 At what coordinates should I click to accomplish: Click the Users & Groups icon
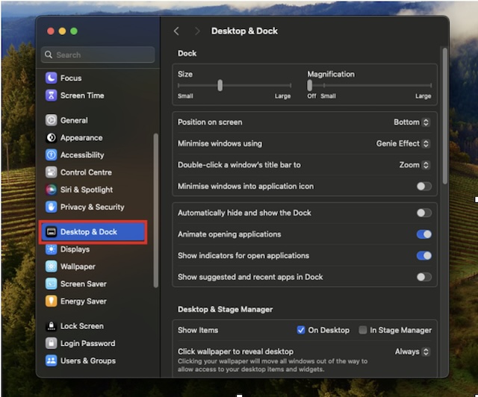point(51,360)
